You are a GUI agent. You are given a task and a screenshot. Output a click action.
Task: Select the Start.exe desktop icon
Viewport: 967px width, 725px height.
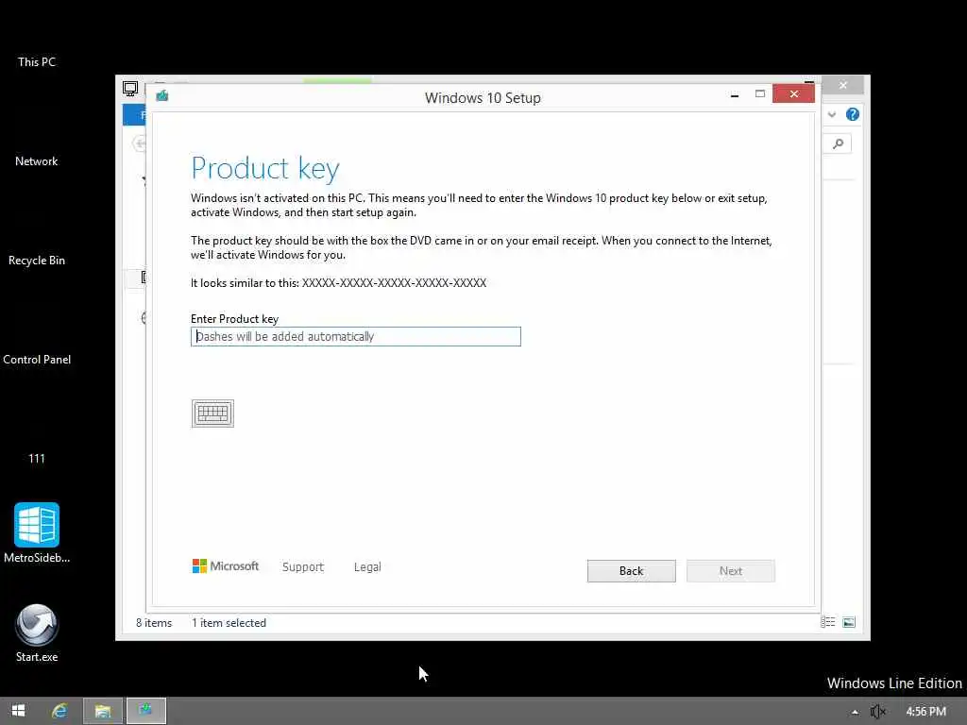[x=37, y=632]
